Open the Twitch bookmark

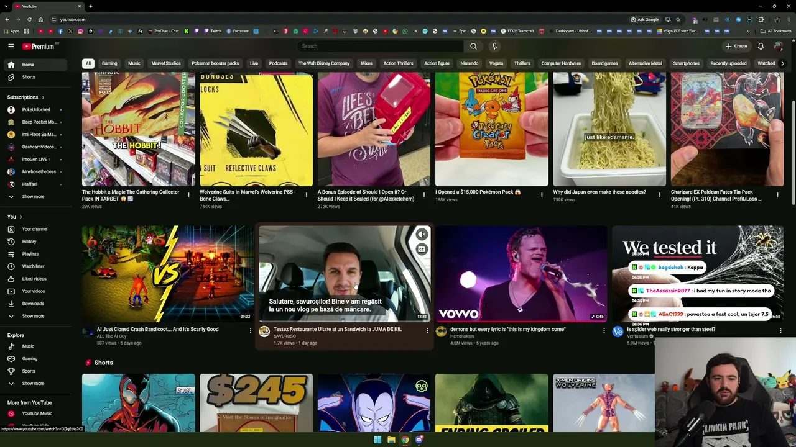[212, 31]
